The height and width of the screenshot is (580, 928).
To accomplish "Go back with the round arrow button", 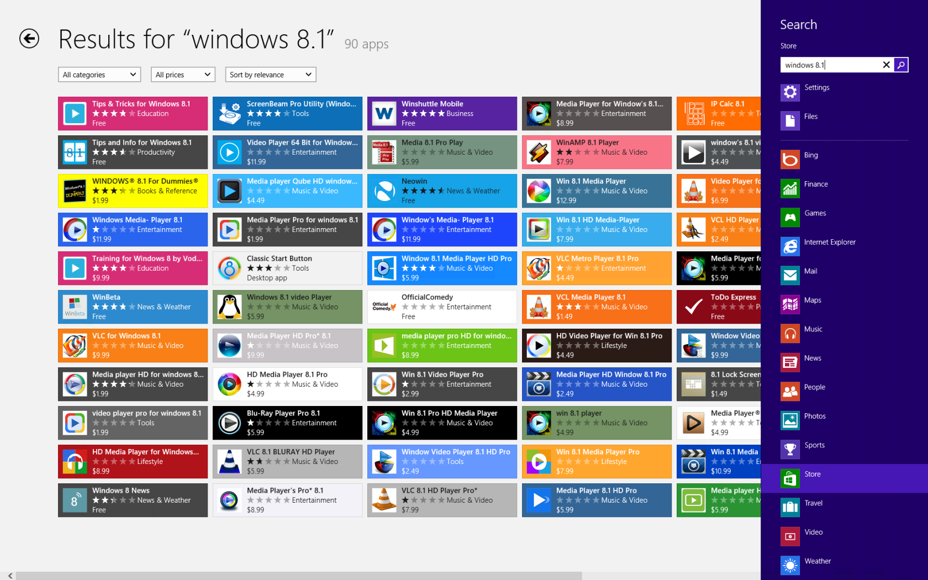I will [29, 39].
